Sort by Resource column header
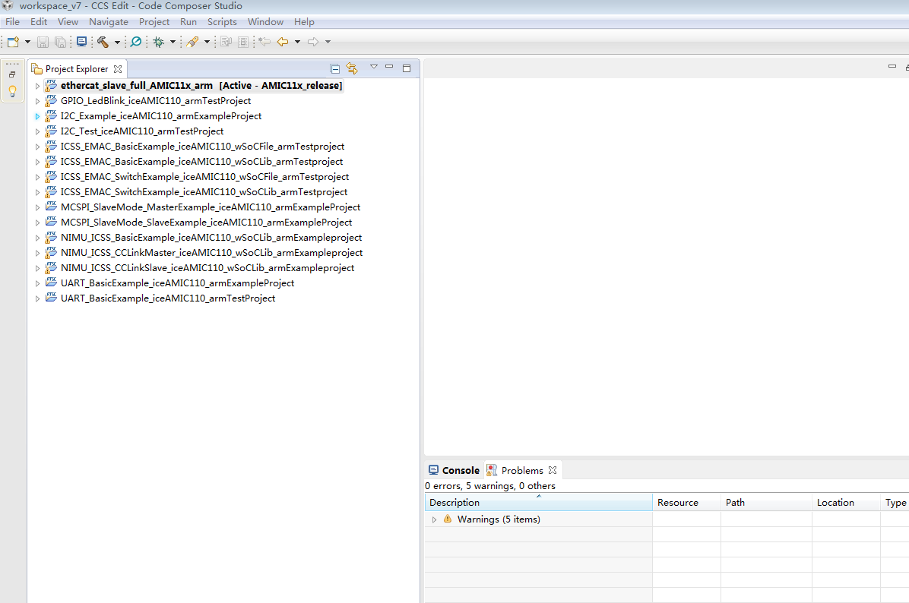 (687, 502)
